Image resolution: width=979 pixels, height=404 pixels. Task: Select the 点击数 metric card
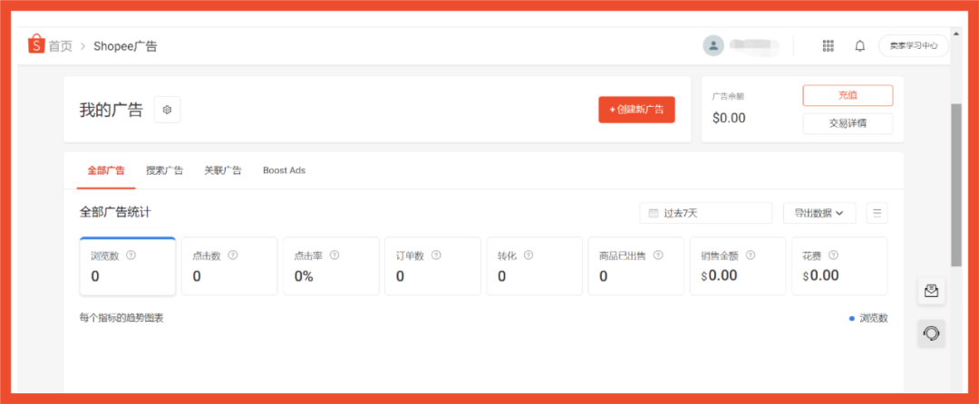(229, 266)
